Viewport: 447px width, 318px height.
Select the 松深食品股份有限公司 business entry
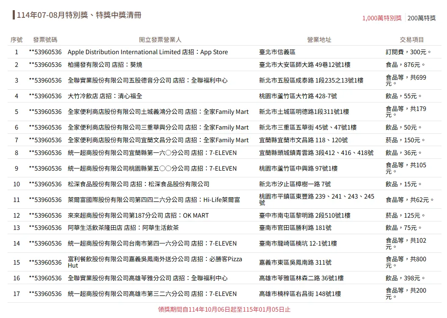pos(138,184)
